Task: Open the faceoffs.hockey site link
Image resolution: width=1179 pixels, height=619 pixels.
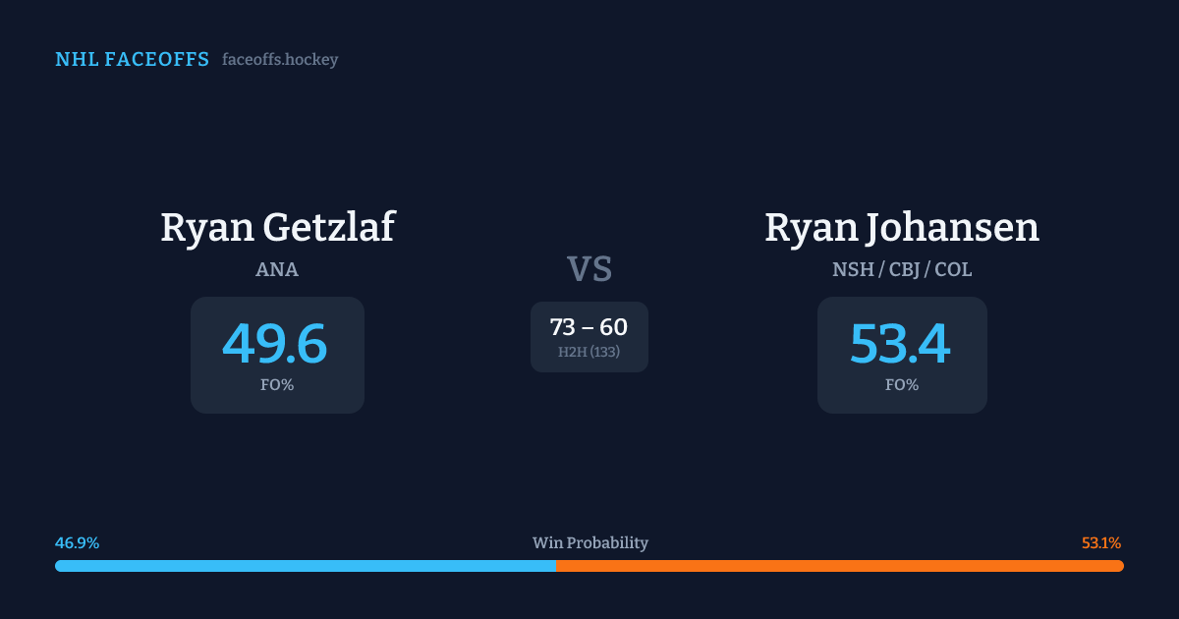Action: (280, 60)
